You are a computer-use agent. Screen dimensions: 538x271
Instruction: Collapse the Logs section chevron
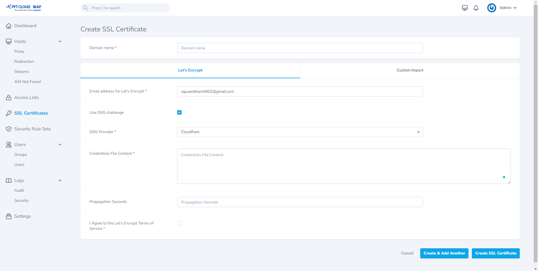pos(60,180)
